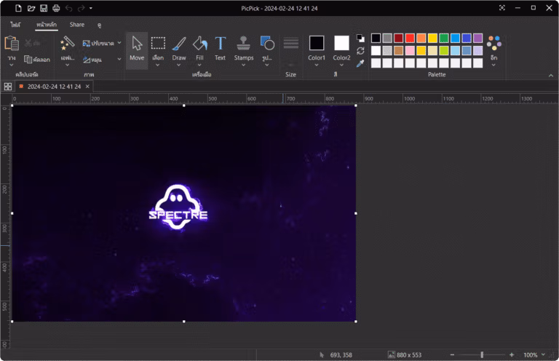This screenshot has height=361, width=559.
Task: Expand the Color2 dropdown arrow
Action: pyautogui.click(x=341, y=66)
